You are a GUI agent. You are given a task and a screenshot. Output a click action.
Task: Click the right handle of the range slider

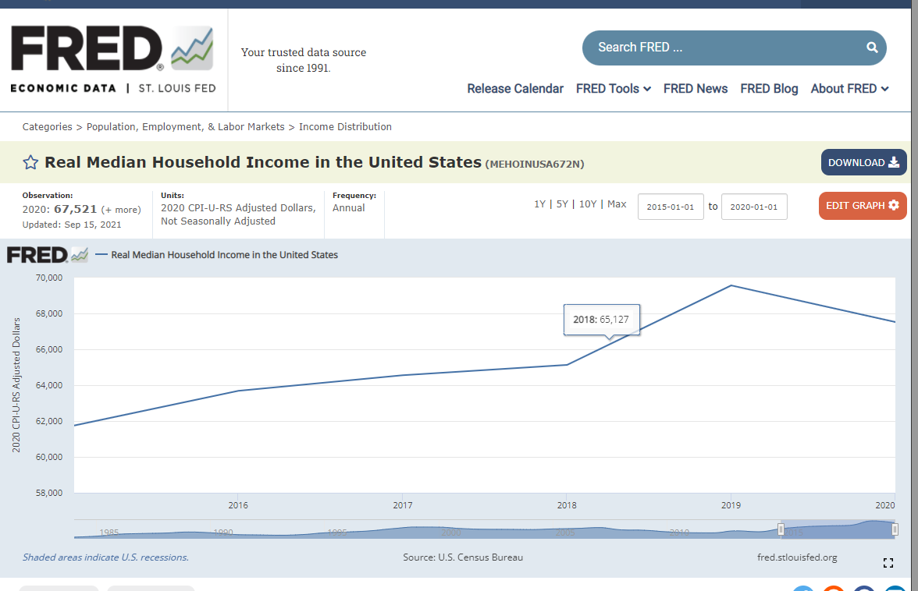(895, 529)
